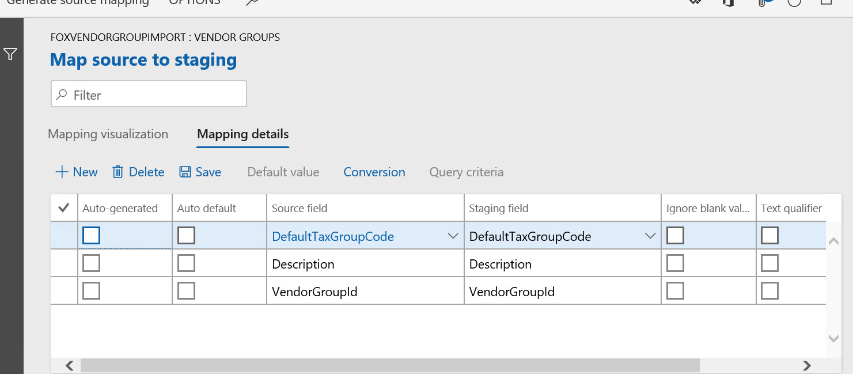853x374 pixels.
Task: Click the search magnifier in the top bar
Action: tap(252, 3)
